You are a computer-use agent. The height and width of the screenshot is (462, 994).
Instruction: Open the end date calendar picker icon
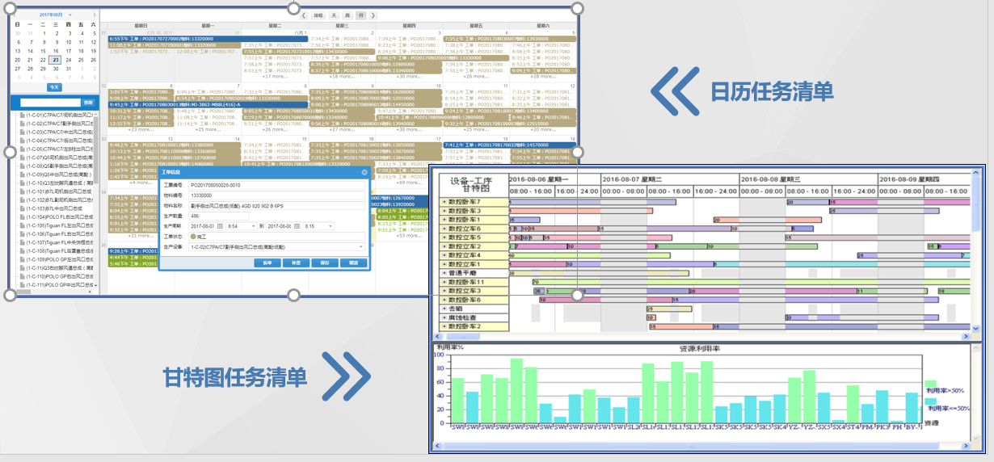point(297,226)
